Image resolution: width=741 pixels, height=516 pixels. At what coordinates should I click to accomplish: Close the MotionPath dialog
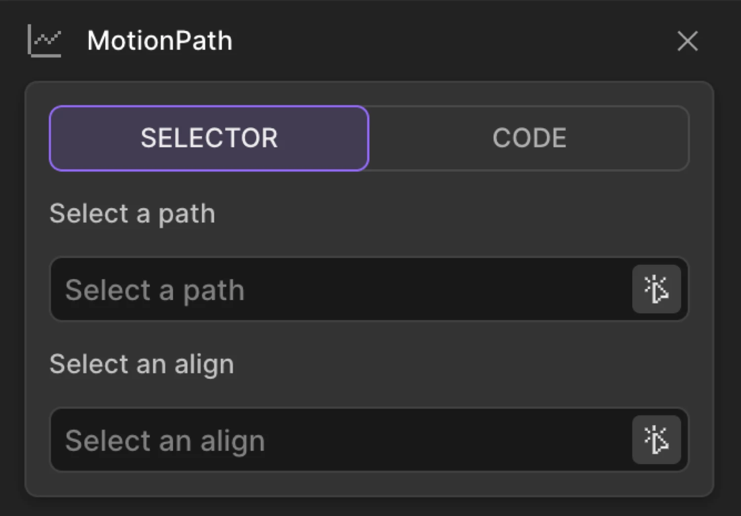(688, 41)
